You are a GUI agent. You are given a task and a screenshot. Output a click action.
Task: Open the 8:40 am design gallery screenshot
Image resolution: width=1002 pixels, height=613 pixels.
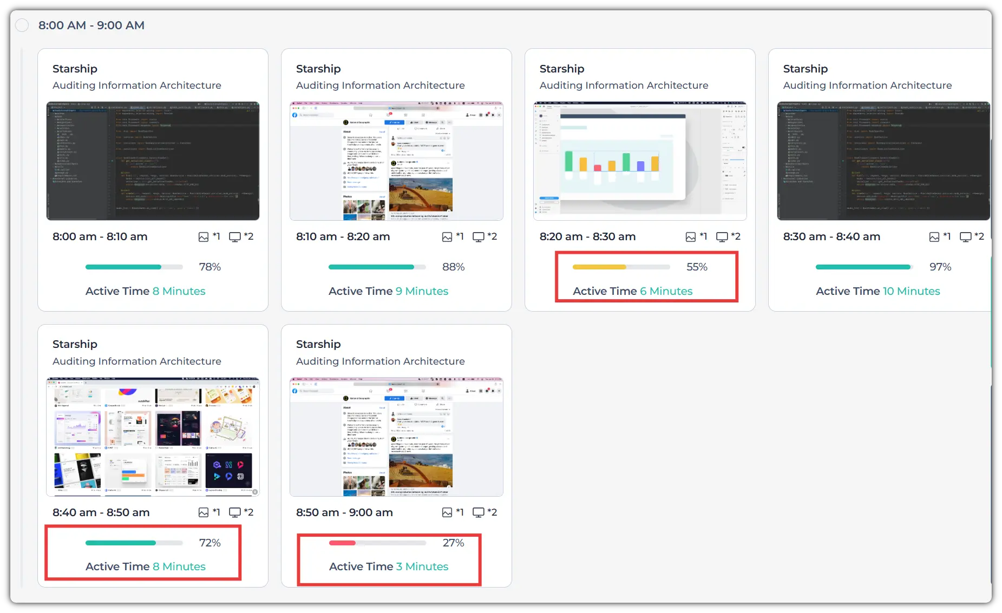pyautogui.click(x=153, y=437)
